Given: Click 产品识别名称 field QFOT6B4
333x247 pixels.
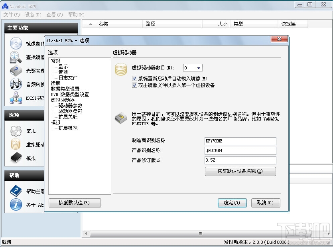Looking at the screenshot, I should point(240,151).
